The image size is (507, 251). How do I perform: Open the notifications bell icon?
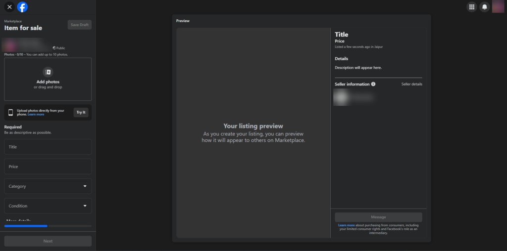coord(485,7)
